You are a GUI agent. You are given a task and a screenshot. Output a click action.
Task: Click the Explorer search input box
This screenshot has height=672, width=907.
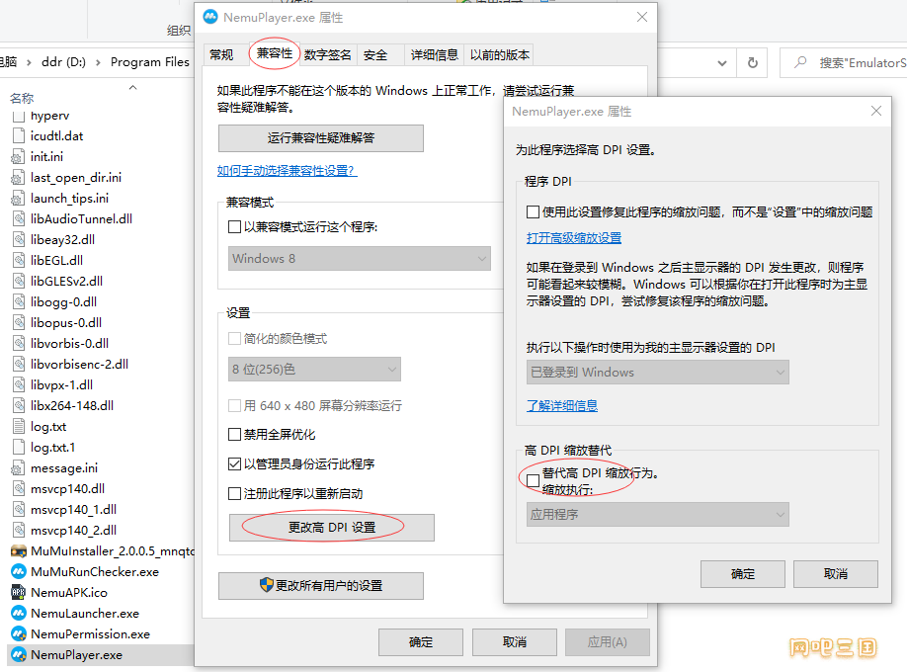pos(844,62)
